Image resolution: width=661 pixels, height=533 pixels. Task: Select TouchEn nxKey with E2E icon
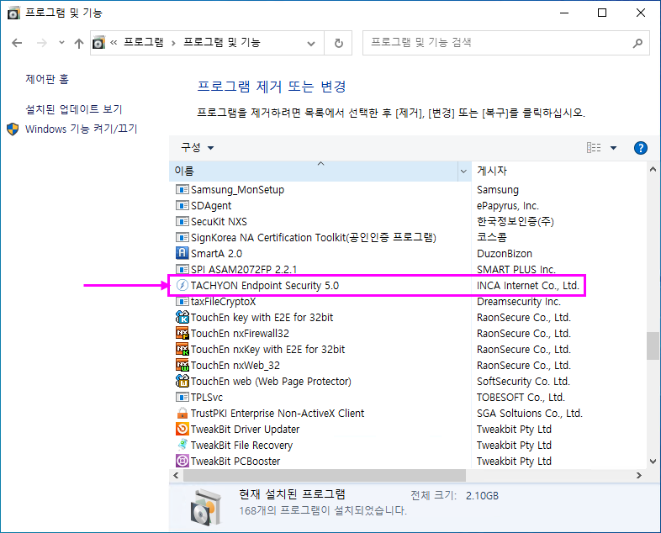coord(182,349)
